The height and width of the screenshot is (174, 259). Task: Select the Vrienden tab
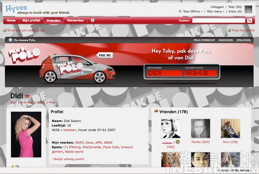54,21
